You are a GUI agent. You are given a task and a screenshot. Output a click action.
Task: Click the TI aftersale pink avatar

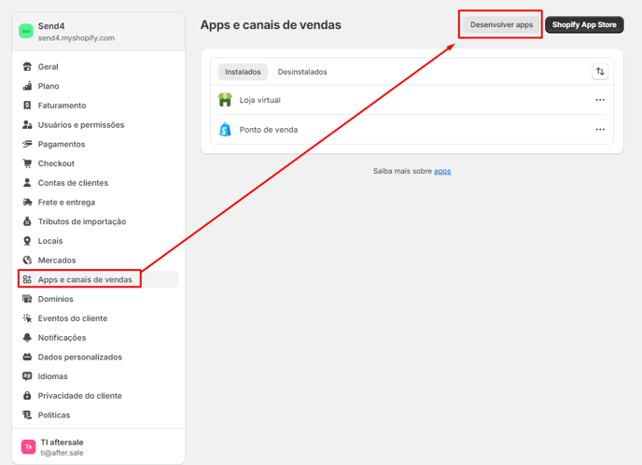coord(28,447)
